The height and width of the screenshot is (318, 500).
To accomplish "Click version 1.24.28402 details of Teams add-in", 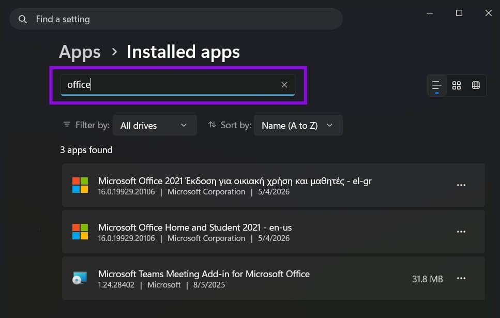I will click(x=116, y=285).
